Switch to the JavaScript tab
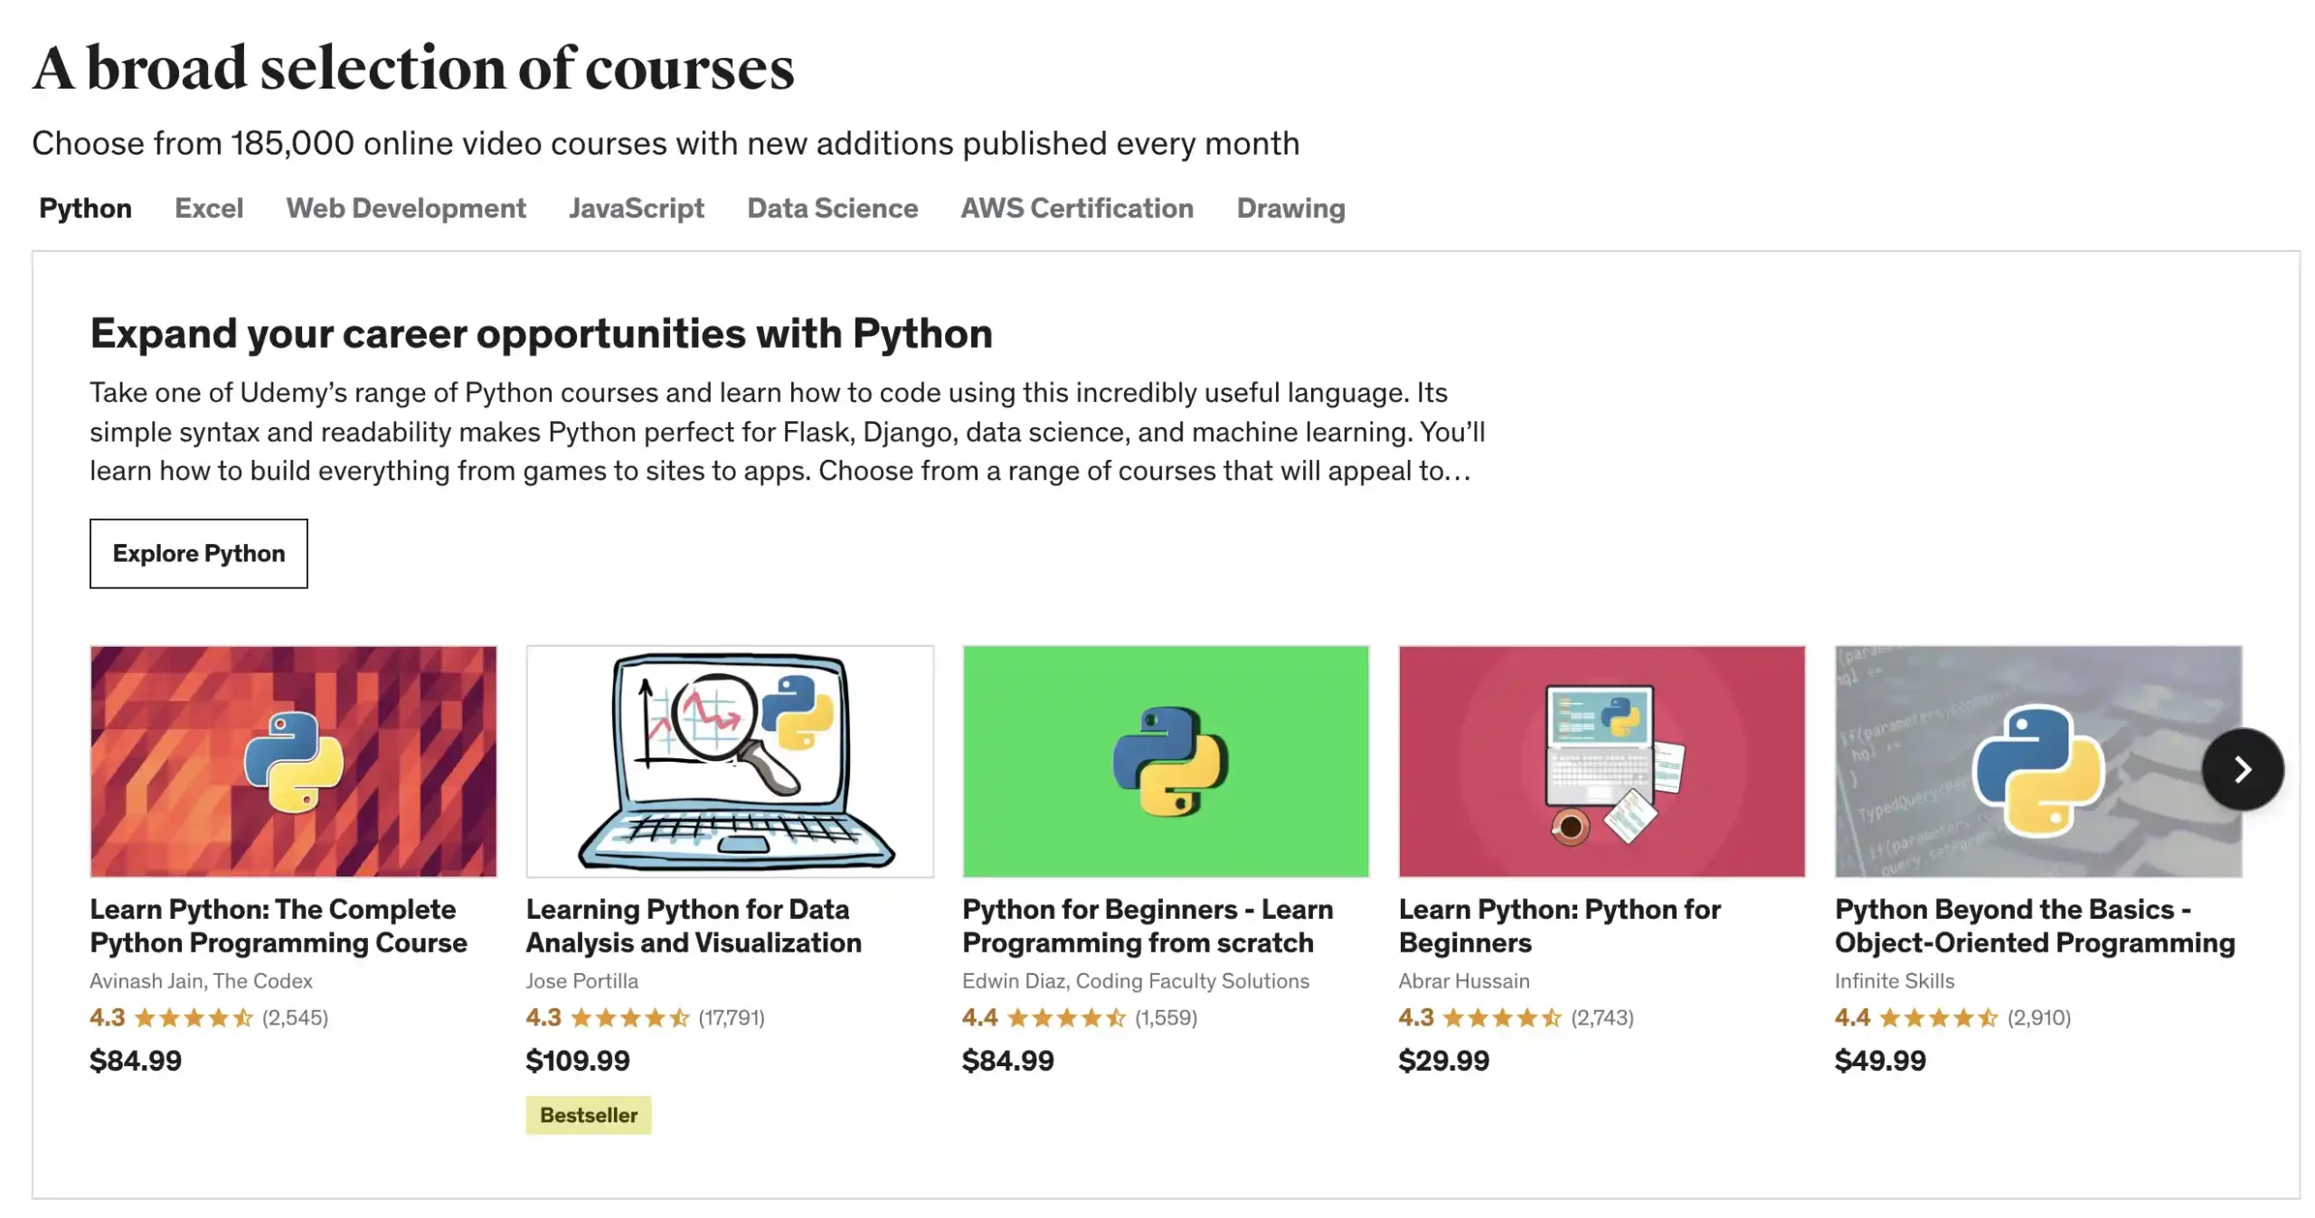Viewport: 2315px width, 1218px height. pyautogui.click(x=636, y=208)
